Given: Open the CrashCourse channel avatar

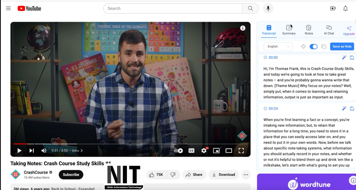Looking at the screenshot, I should tap(16, 175).
